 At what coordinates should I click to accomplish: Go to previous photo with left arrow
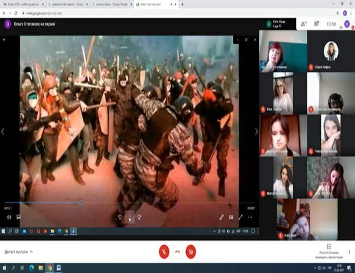pos(3,131)
